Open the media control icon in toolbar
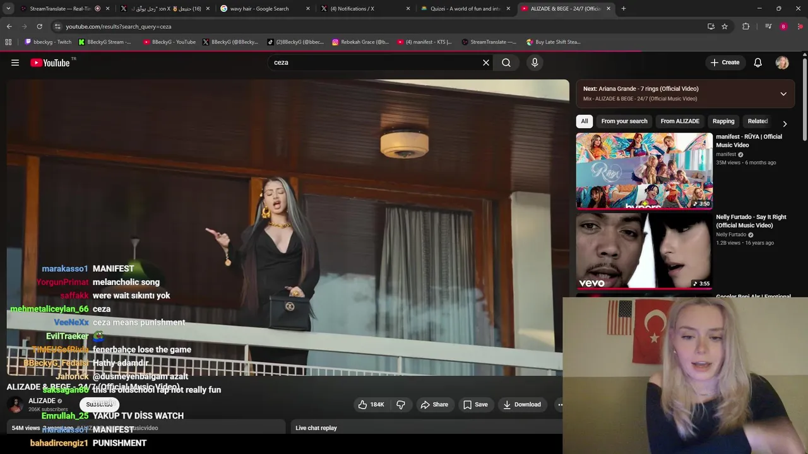 click(768, 26)
